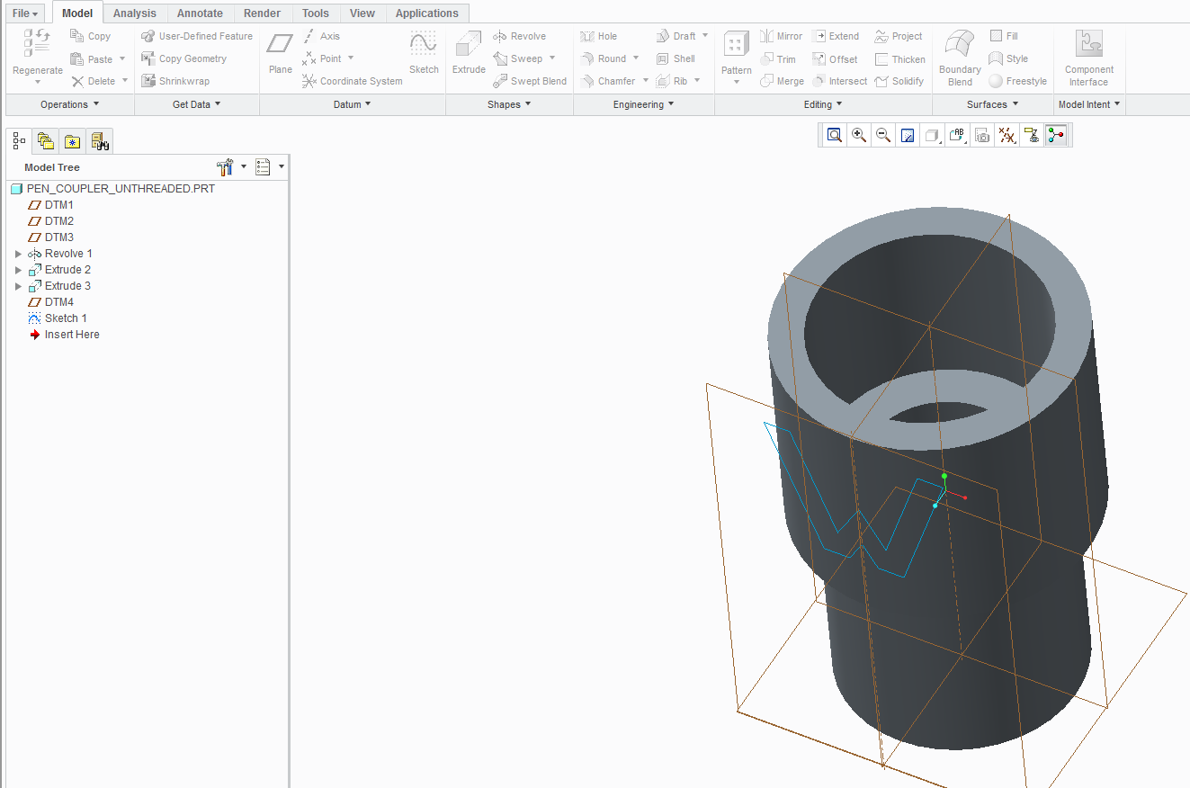Screen dimensions: 1190x788
Task: Select the Plane datum tool
Action: (281, 52)
